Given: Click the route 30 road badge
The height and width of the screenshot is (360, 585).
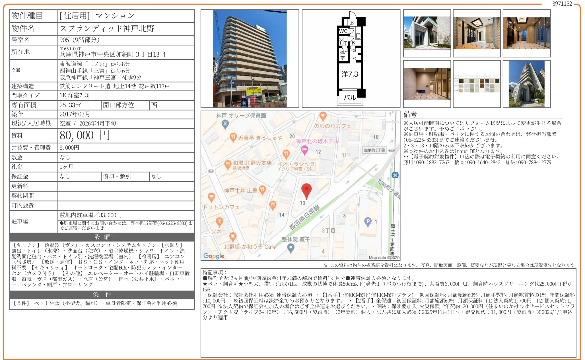Looking at the screenshot, I should point(395,175).
